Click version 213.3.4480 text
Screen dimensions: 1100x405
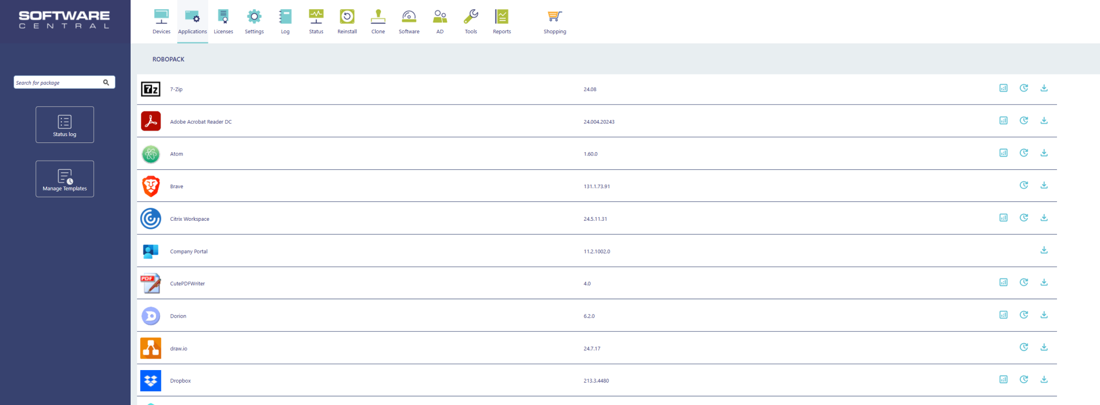pyautogui.click(x=596, y=381)
